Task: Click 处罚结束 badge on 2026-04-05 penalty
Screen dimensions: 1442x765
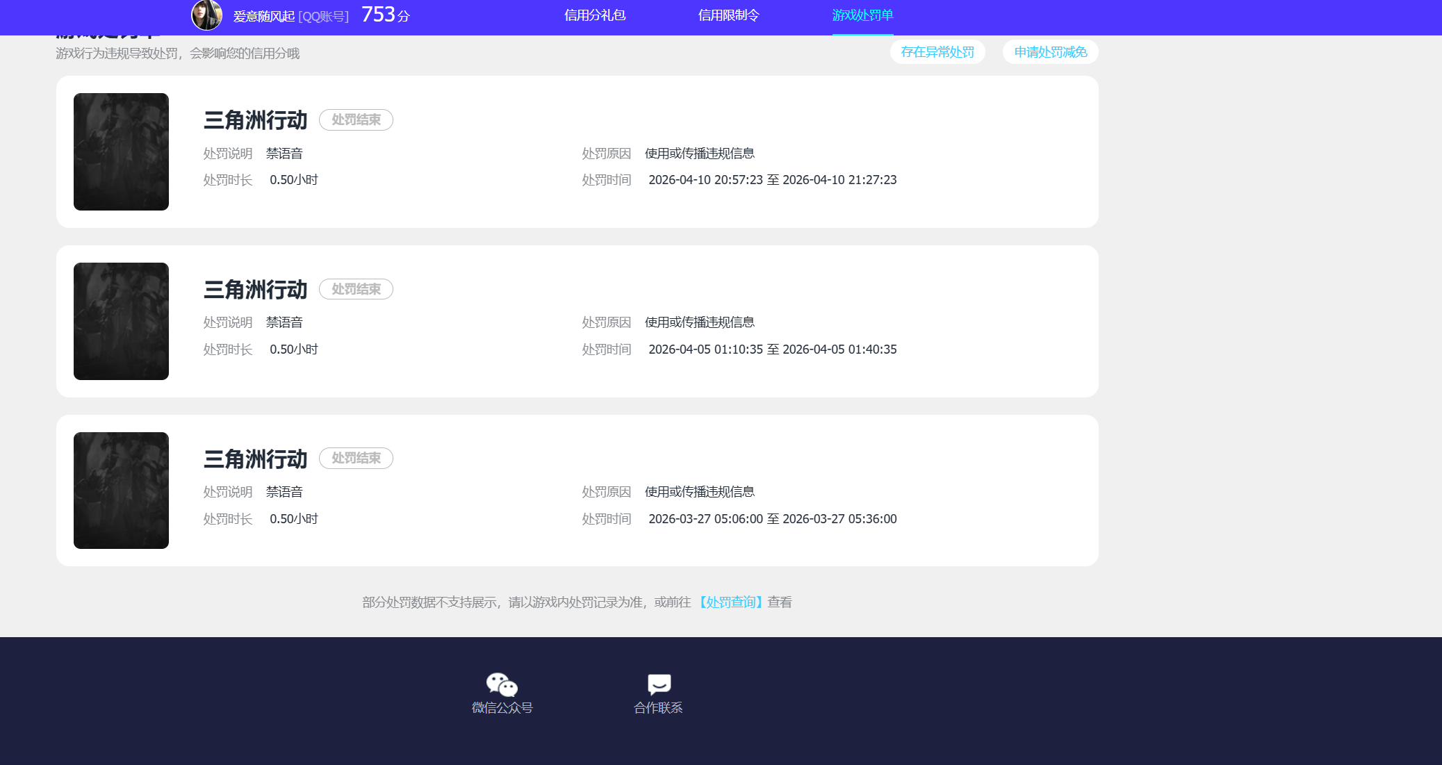Action: click(356, 289)
